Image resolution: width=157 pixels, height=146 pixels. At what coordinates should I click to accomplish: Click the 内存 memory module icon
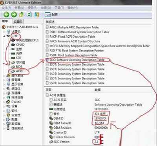point(13,53)
